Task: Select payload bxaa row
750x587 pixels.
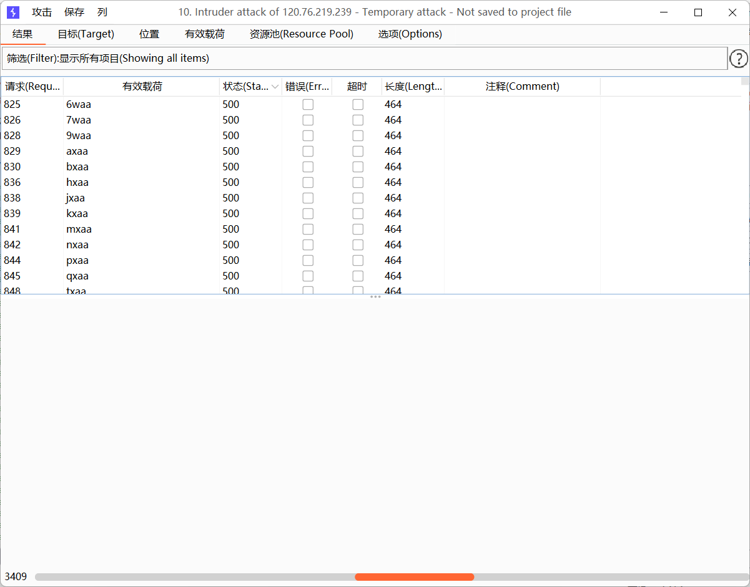Action: 371,167
